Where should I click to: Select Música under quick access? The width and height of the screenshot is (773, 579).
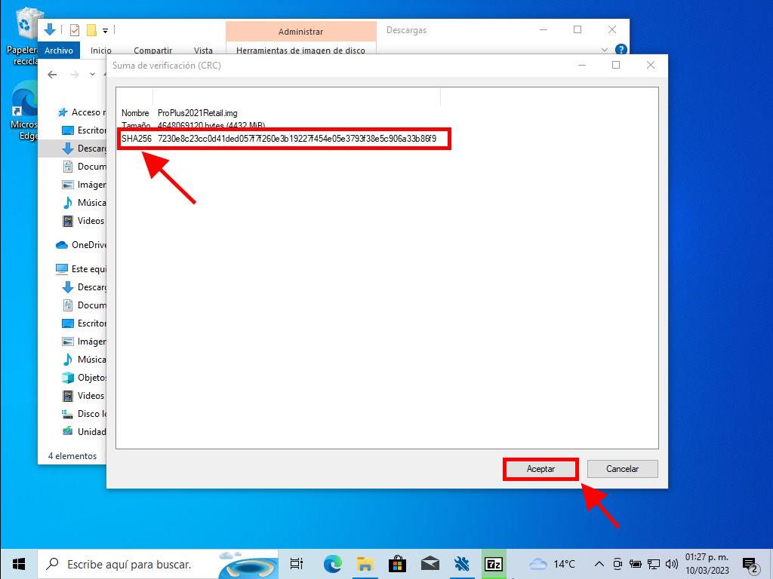[91, 203]
